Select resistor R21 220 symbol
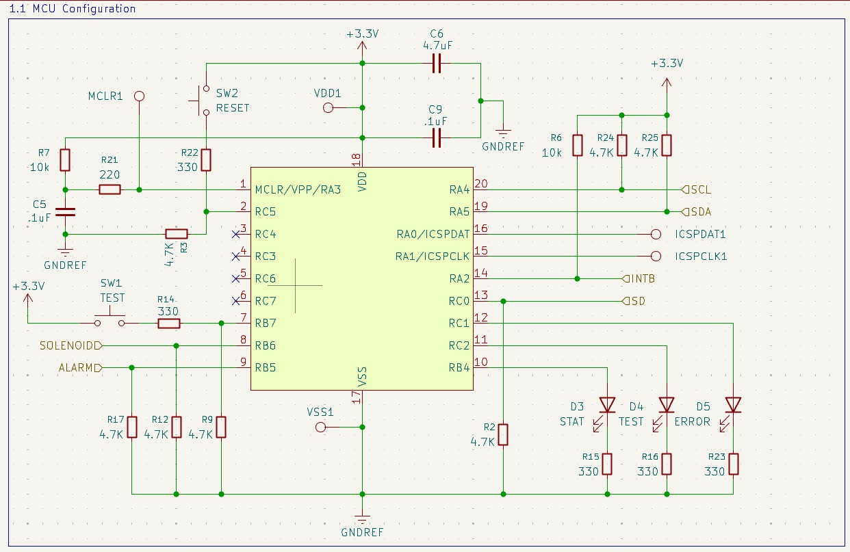Screen dimensions: 850x552 (110, 189)
